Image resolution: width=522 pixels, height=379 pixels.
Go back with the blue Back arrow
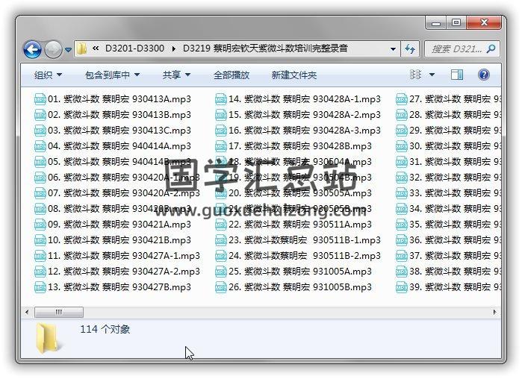32,49
